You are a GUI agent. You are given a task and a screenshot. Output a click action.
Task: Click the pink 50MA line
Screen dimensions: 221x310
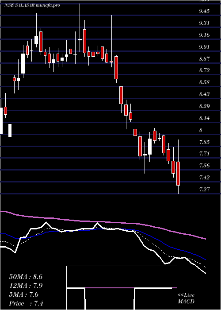coord(103,222)
